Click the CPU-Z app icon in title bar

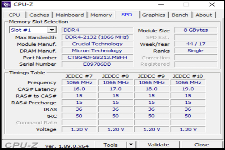coord(7,4)
